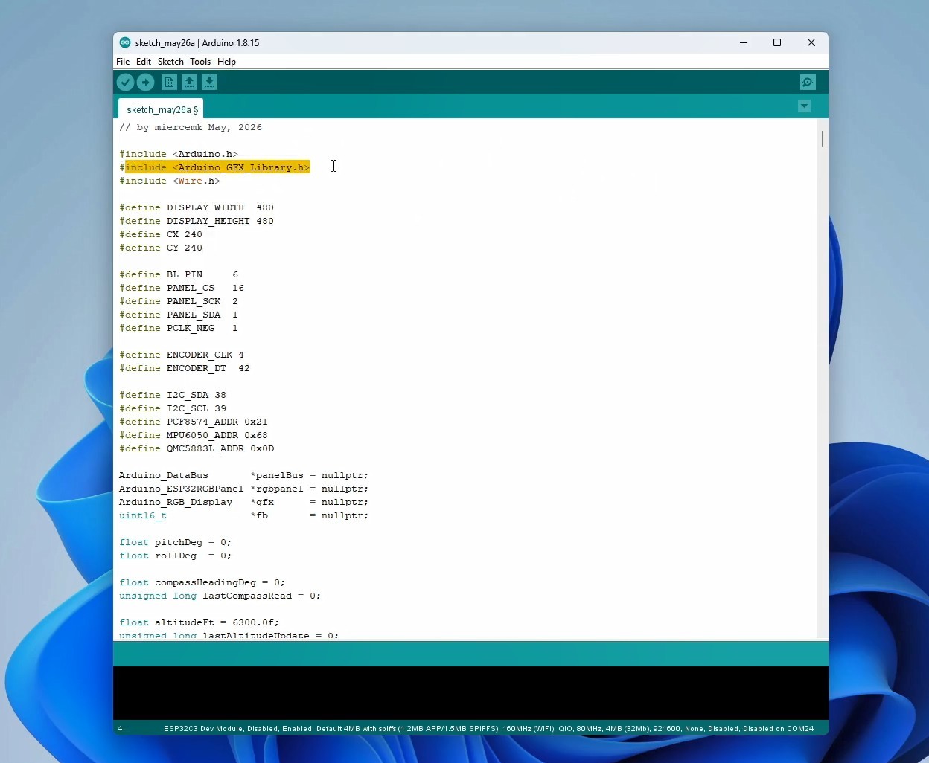The height and width of the screenshot is (763, 929).
Task: Save the sketch with the down-arrow icon
Action: [x=210, y=83]
